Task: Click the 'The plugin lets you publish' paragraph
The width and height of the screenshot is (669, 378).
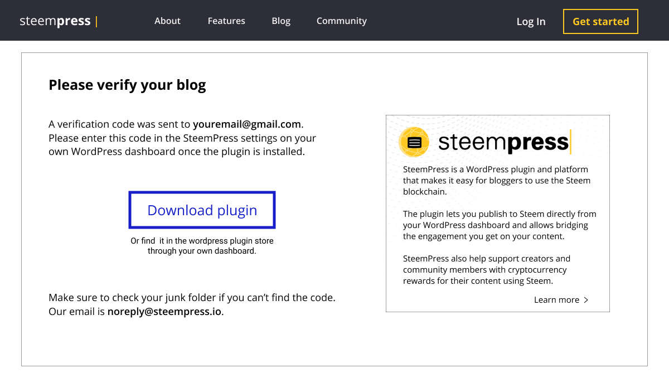Action: click(x=500, y=225)
